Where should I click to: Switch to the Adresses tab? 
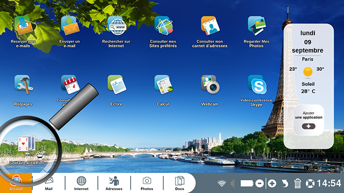tap(114, 183)
